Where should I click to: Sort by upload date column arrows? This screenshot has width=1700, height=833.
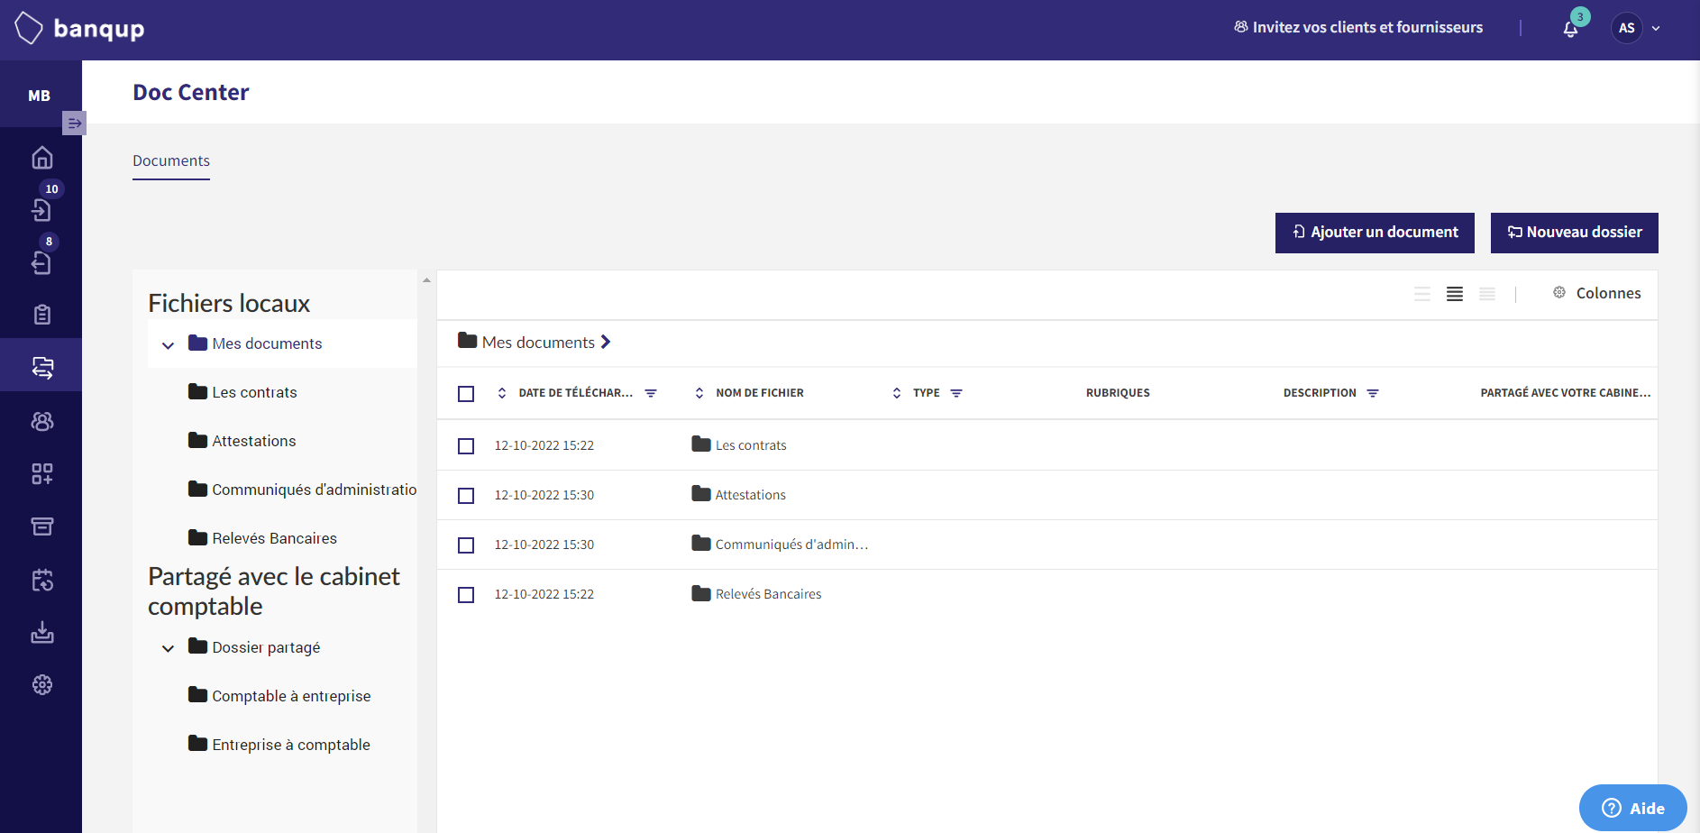(x=502, y=393)
